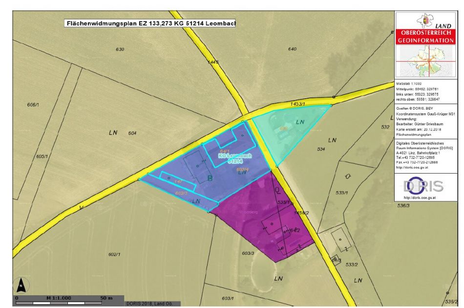Click the Upper Austria overview map thumbnail
Image resolution: width=464 pixels, height=308 pixels.
(427, 61)
